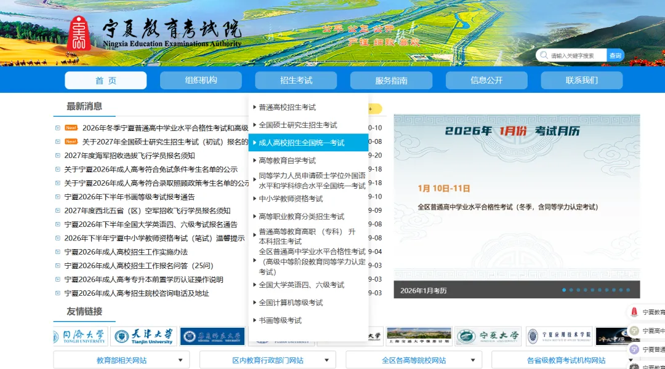Select 高等职业教育分类招生考试 menu entry

(308, 216)
